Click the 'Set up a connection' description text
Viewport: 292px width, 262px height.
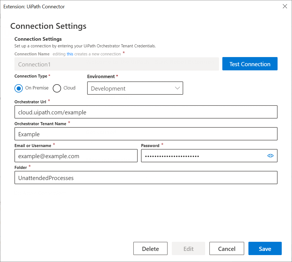[85, 46]
